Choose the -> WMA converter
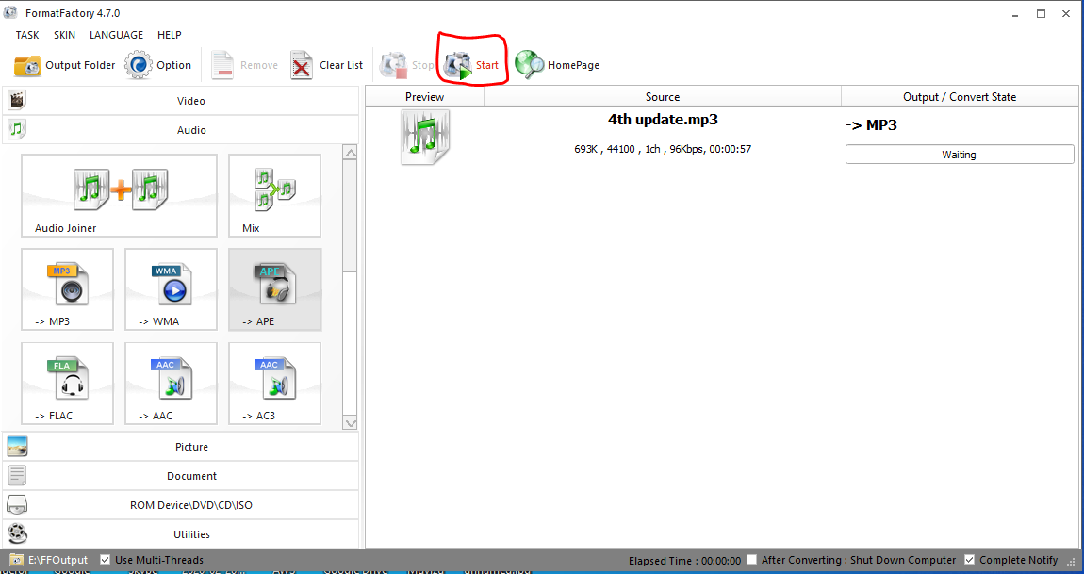Viewport: 1084px width, 574px height. pos(171,289)
